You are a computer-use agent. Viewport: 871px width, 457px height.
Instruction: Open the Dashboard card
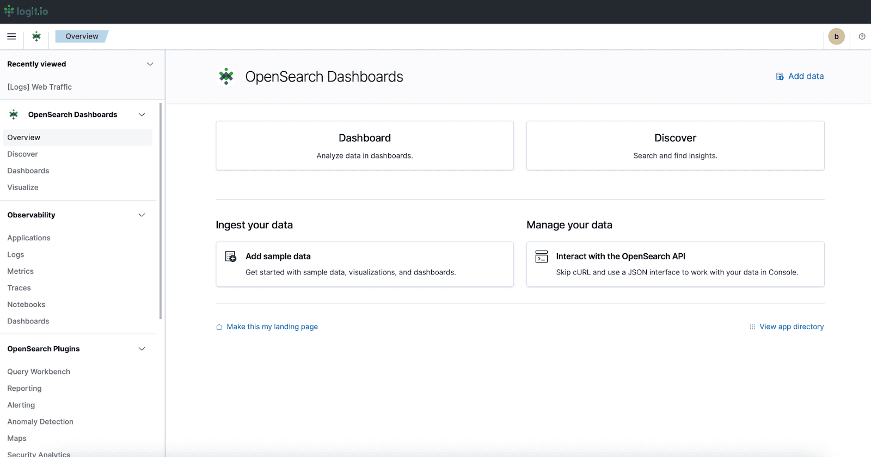tap(365, 146)
